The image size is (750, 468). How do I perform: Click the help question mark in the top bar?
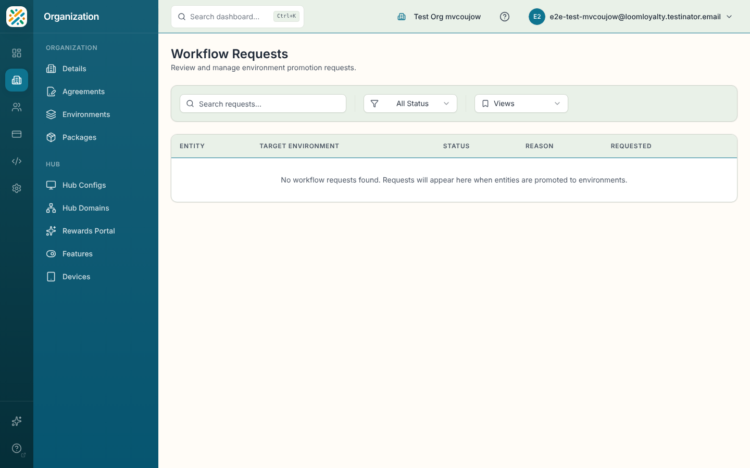505,17
